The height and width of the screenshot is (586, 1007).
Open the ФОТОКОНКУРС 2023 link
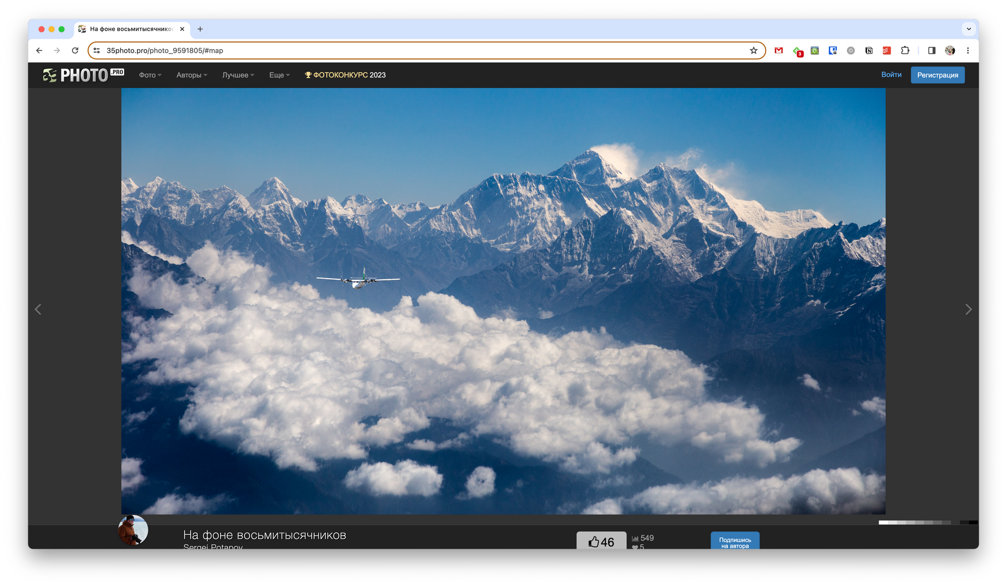[x=345, y=75]
